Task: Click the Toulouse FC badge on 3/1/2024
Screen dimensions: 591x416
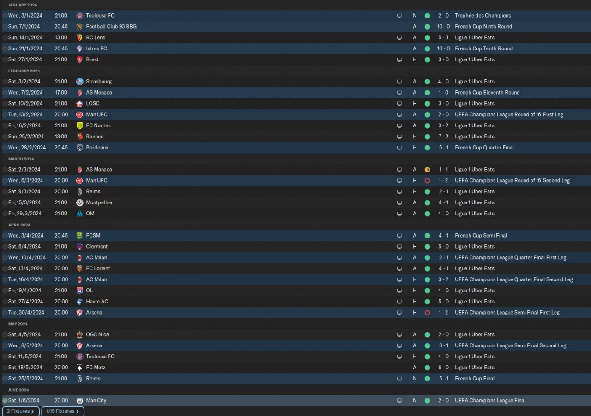Action: tap(79, 16)
